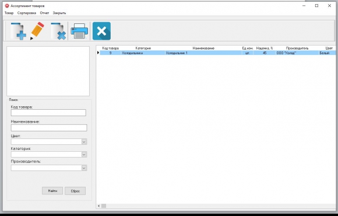Image resolution: width=338 pixels, height=216 pixels.
Task: Click the red application icon in title bar
Action: (7, 6)
